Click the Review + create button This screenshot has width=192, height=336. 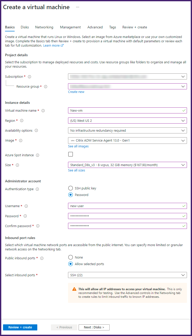[x=20, y=327]
